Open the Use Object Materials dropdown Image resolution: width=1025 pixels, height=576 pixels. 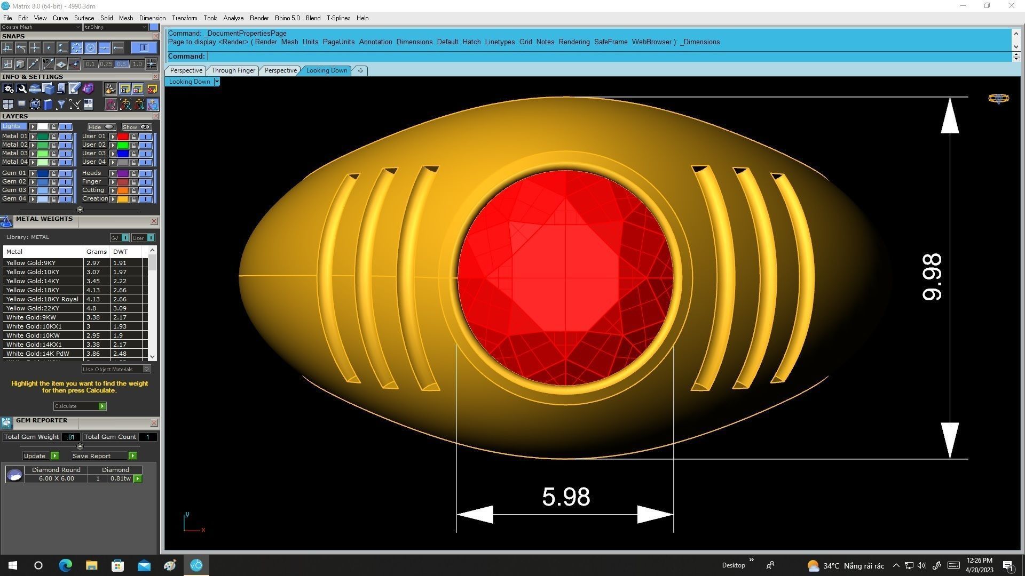(146, 369)
